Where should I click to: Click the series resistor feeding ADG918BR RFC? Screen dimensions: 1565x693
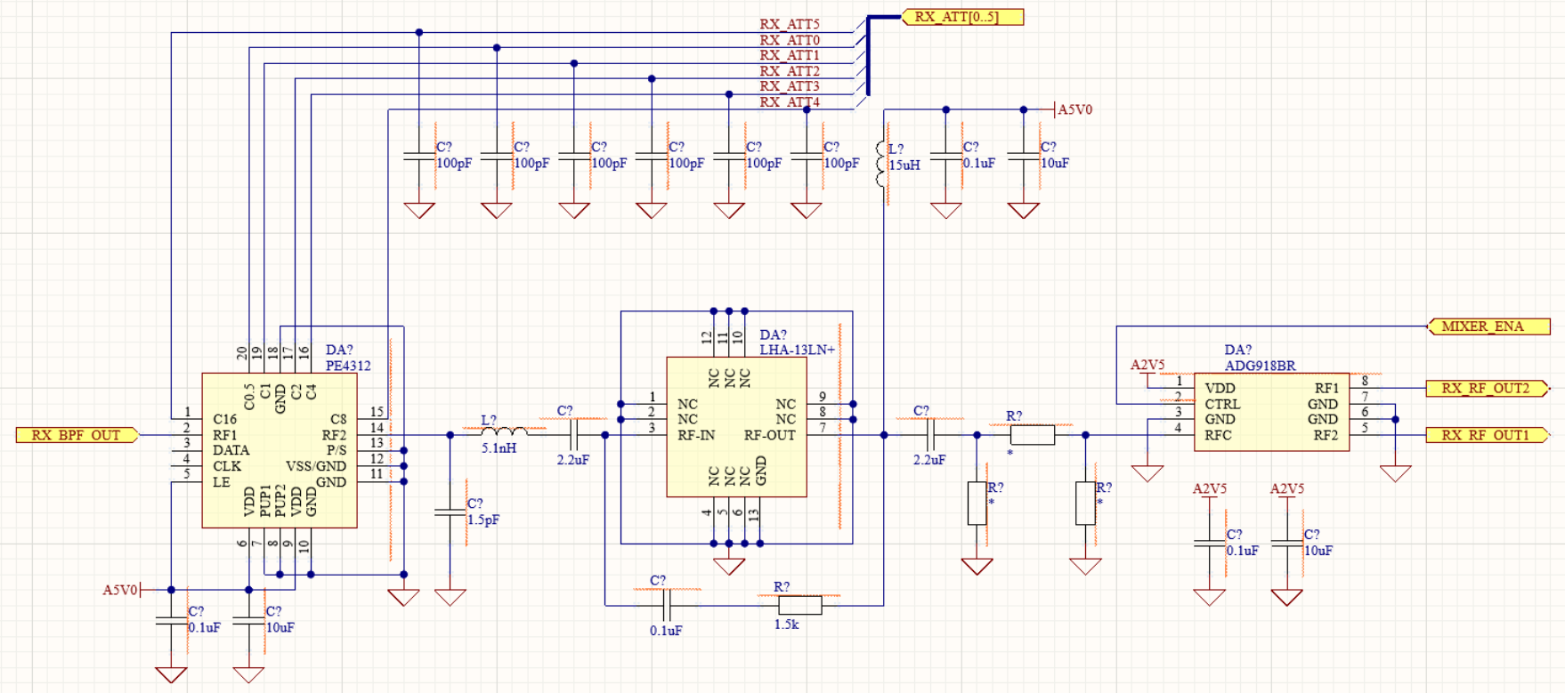point(1032,435)
